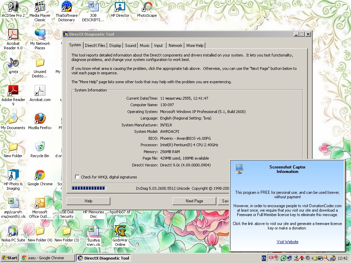Select the Unused Desktop shortcuts folder

coord(40,67)
